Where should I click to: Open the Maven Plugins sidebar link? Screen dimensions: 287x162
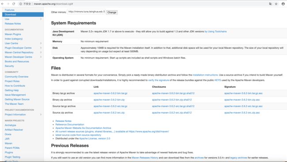point(13,34)
